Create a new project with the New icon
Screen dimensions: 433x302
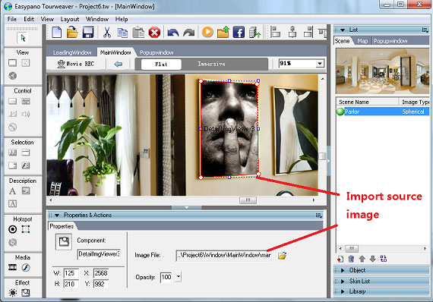pyautogui.click(x=57, y=33)
